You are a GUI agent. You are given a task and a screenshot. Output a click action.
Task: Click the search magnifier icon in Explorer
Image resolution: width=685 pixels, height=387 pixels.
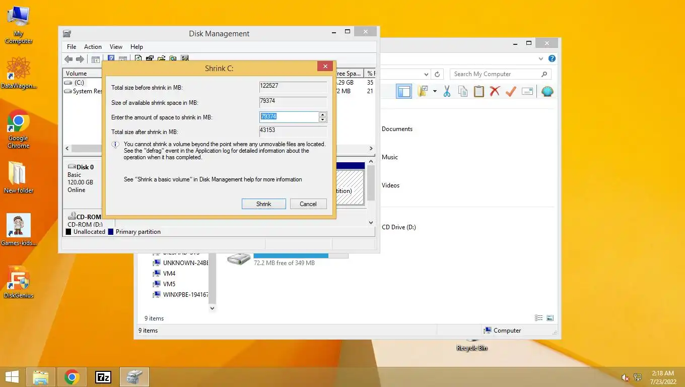544,74
